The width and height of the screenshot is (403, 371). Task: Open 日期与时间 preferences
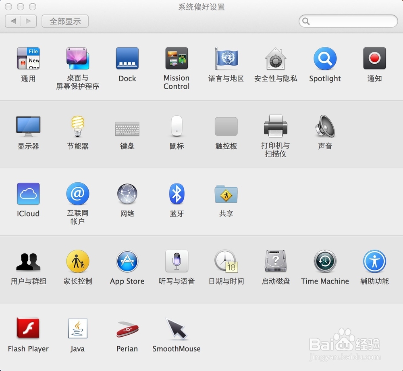pyautogui.click(x=226, y=261)
